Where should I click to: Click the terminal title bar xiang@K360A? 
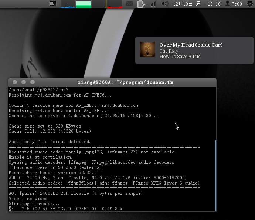[125, 82]
